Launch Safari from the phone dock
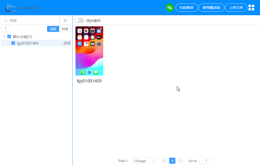The height and width of the screenshot is (165, 260). point(89,72)
